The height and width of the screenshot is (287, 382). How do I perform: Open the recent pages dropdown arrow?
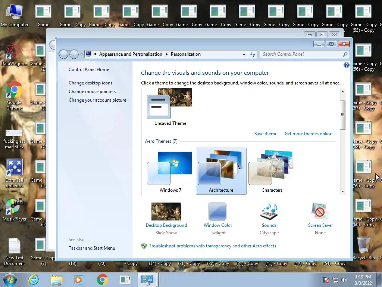click(x=81, y=55)
